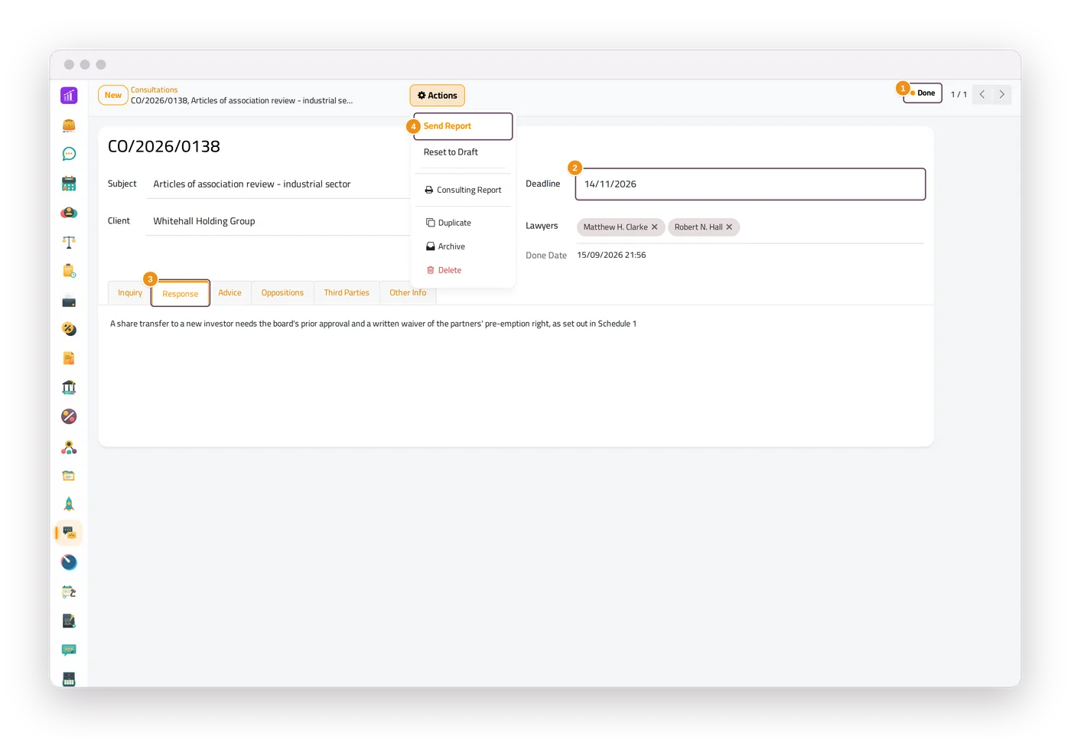Open the purple bar chart dashboard app
The image size is (1071, 737).
(x=69, y=96)
